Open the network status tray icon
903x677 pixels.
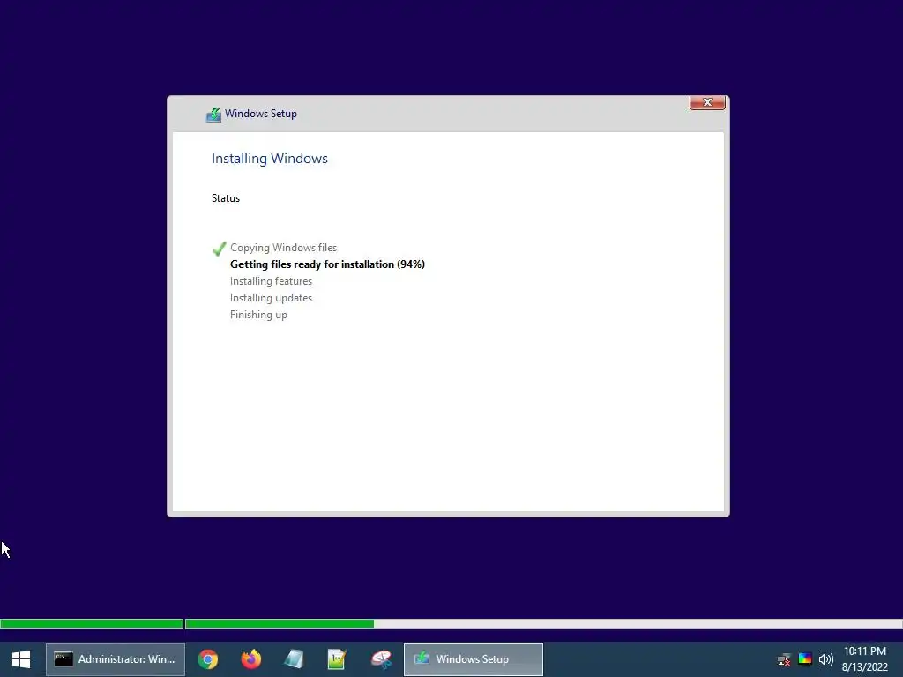[784, 659]
